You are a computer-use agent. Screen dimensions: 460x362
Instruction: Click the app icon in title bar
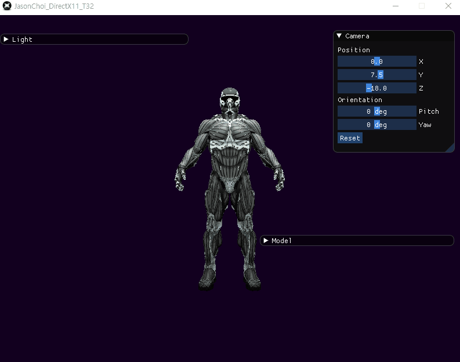pos(7,6)
